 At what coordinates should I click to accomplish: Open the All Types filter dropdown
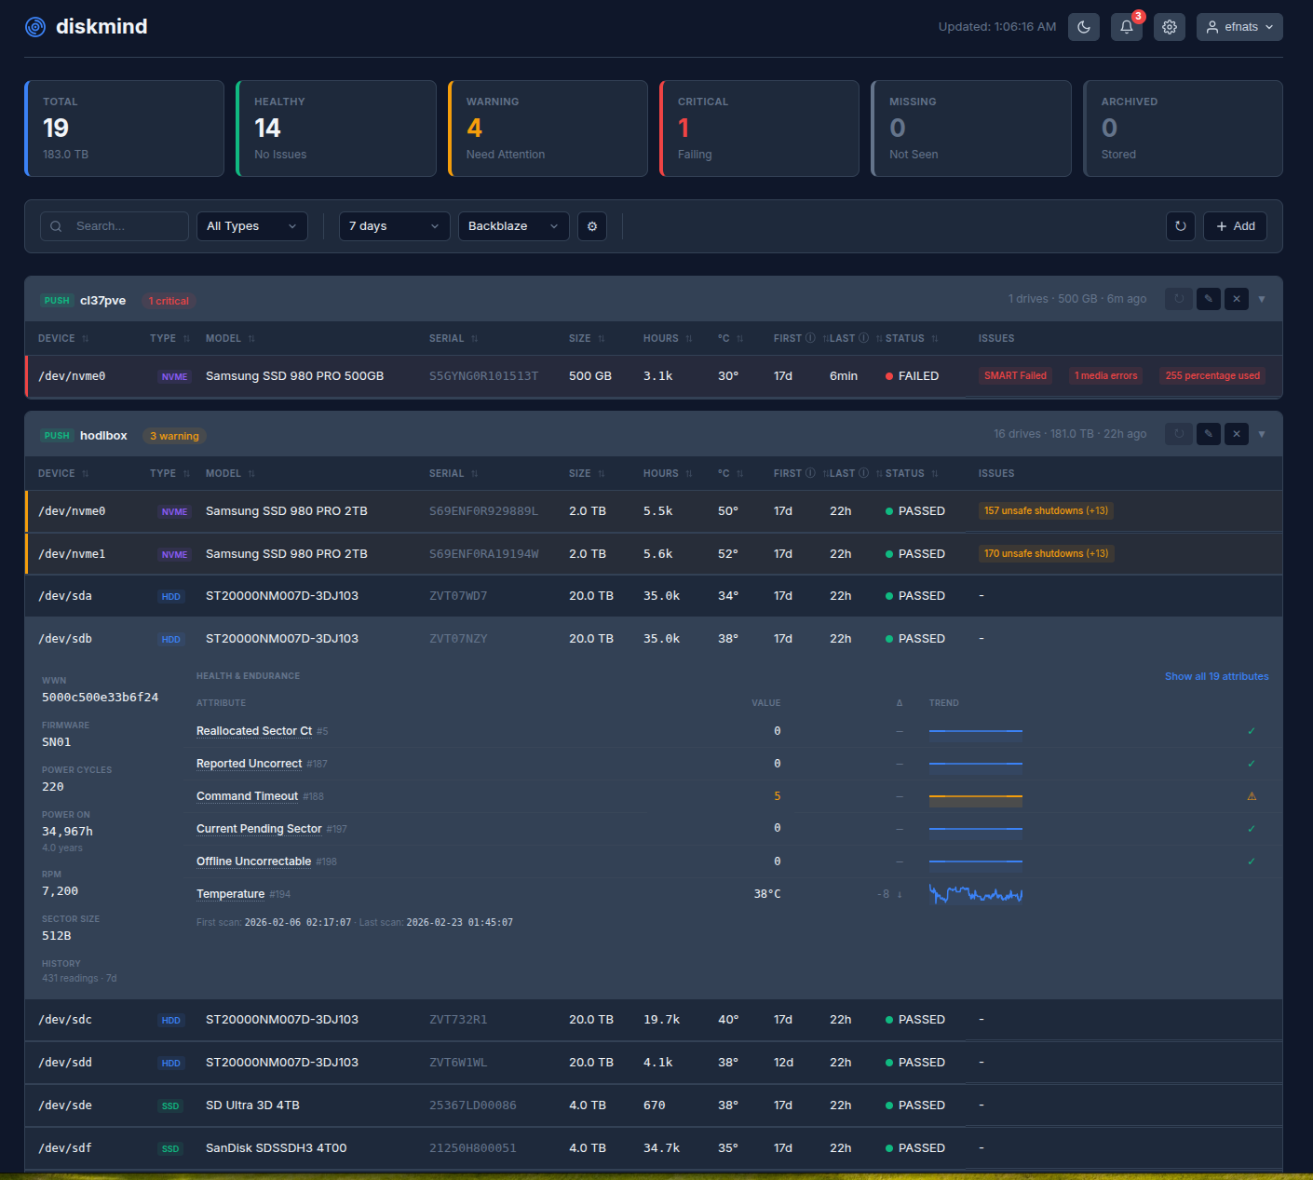coord(251,226)
